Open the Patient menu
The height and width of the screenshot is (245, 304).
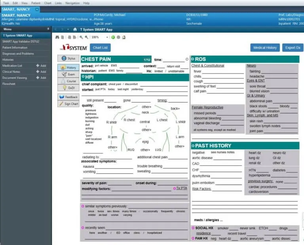click(x=36, y=3)
